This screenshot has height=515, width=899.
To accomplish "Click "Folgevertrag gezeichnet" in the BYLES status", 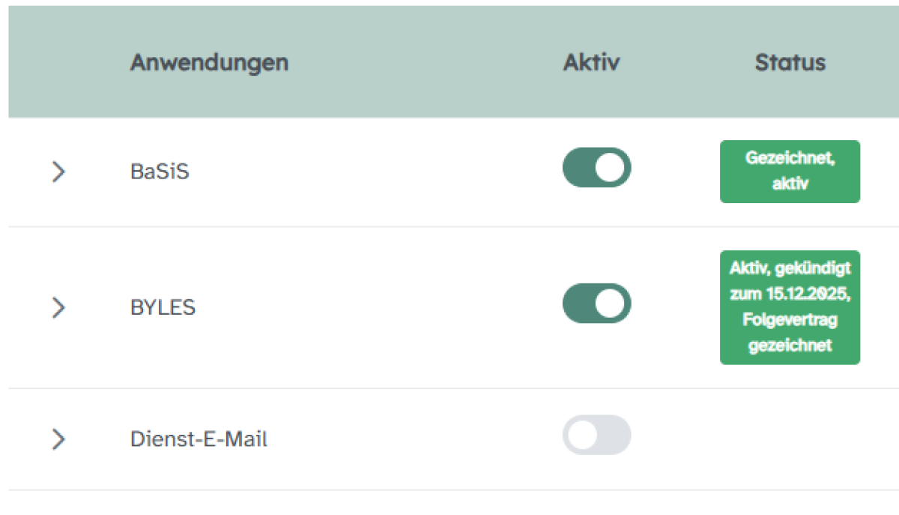I will (x=790, y=333).
